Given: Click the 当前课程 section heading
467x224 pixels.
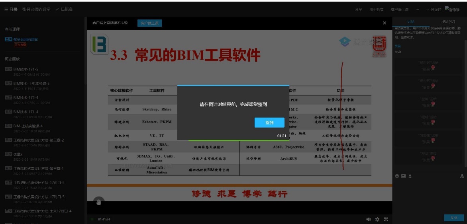Looking at the screenshot, I should 12,29.
